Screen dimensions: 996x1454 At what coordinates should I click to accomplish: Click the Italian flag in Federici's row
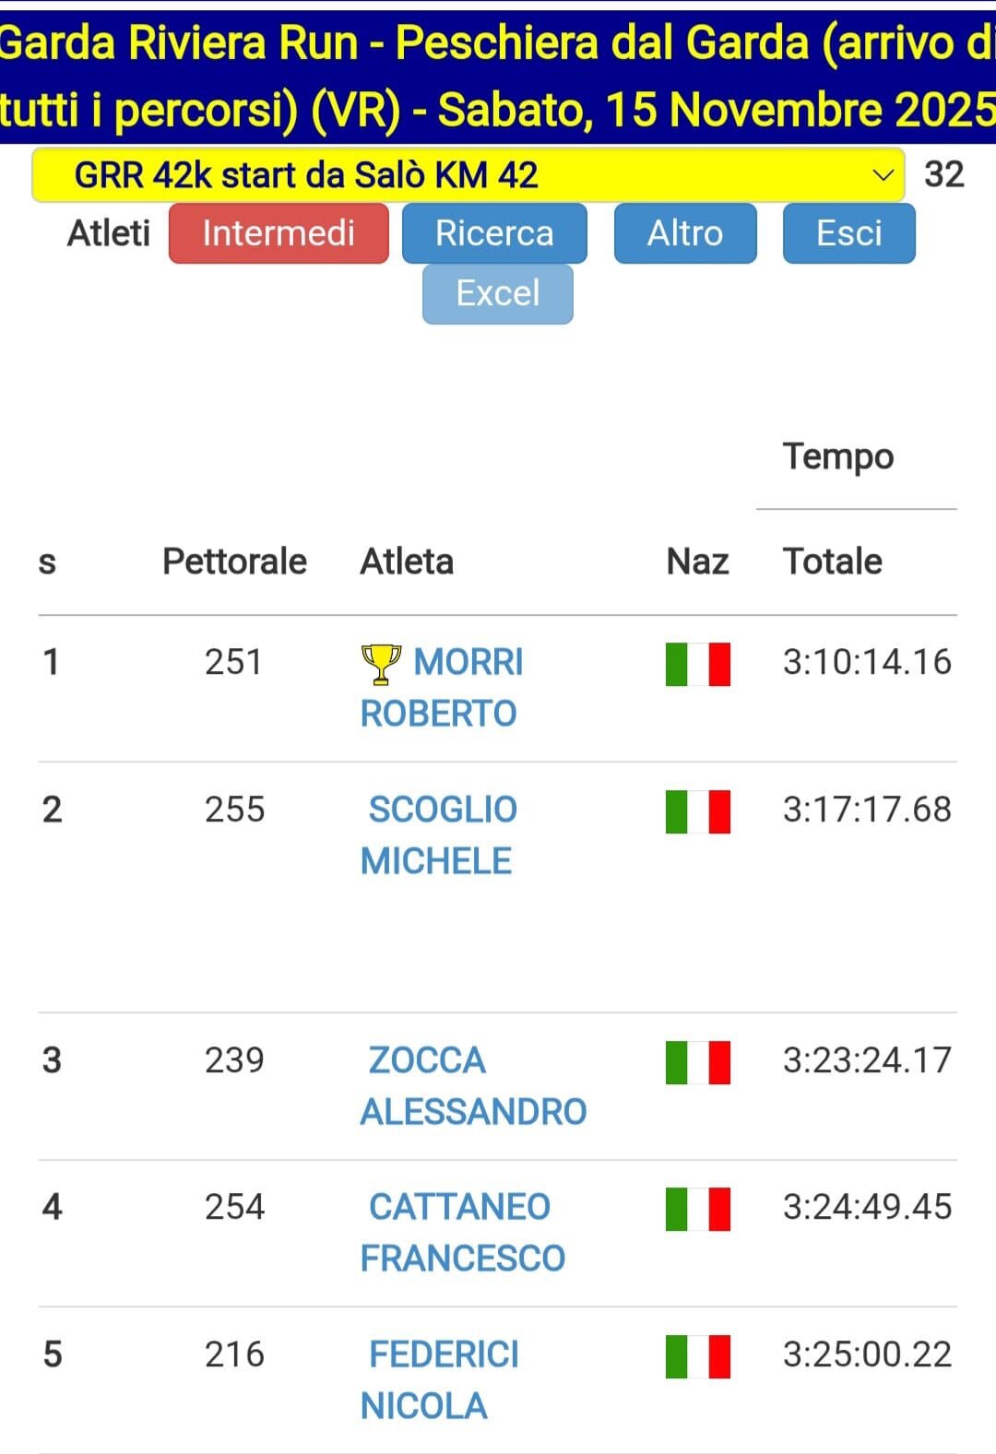pos(697,1356)
